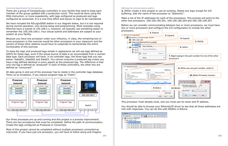Click the Ethernet network icon beside highlighted item
Viewport: 228px width, 146px height.
[x=133, y=45]
